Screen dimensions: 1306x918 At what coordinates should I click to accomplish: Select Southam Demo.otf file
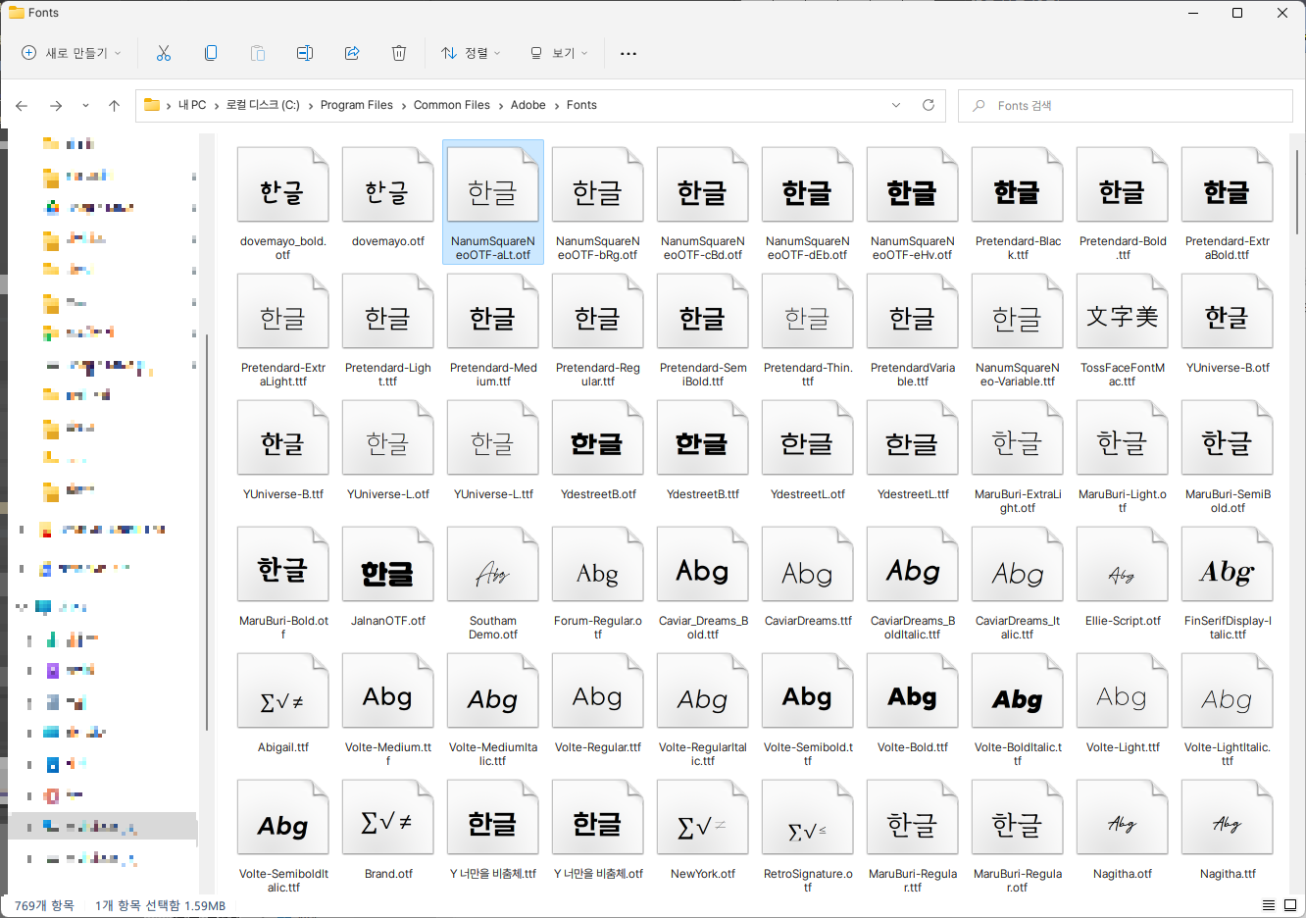[x=492, y=582]
